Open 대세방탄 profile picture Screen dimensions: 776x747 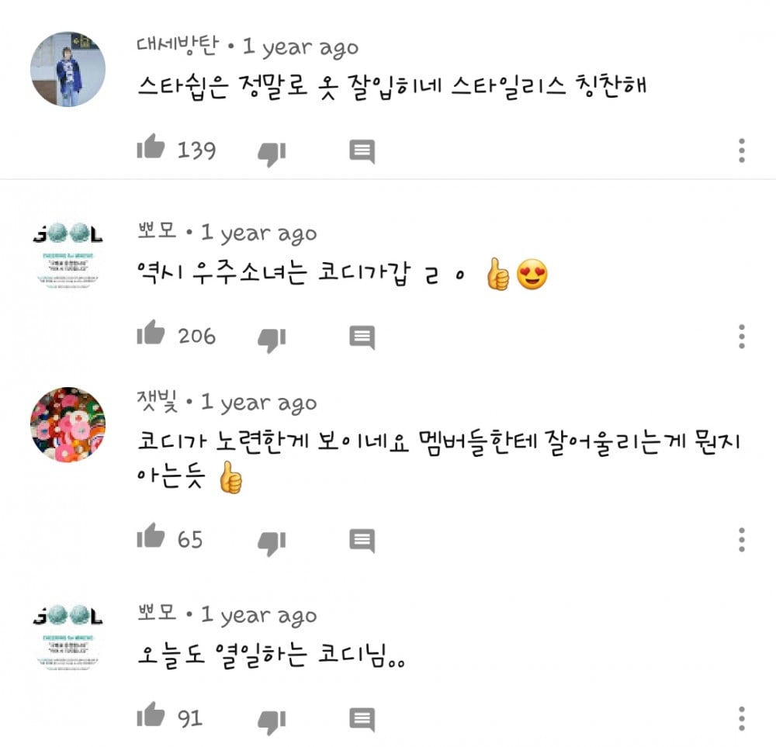coord(68,69)
